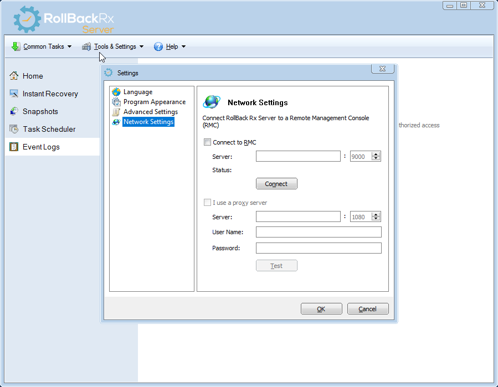Click the Advanced Settings scroll icon
Image resolution: width=498 pixels, height=387 pixels.
click(x=116, y=112)
